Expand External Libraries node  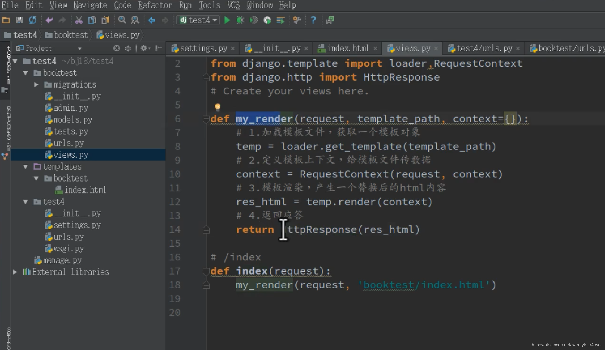tap(15, 272)
